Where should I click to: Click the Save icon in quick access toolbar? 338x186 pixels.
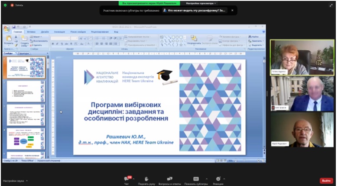14,27
